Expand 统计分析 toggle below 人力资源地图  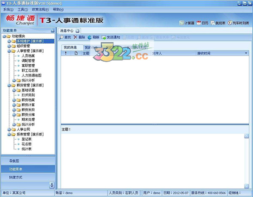point(14,81)
